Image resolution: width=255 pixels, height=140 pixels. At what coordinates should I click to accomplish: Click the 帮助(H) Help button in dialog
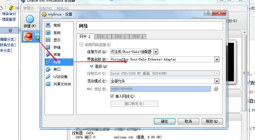(x=212, y=121)
